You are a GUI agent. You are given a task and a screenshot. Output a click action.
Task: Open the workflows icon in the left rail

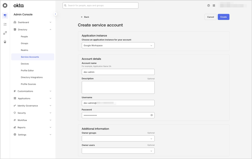pos(5,33)
